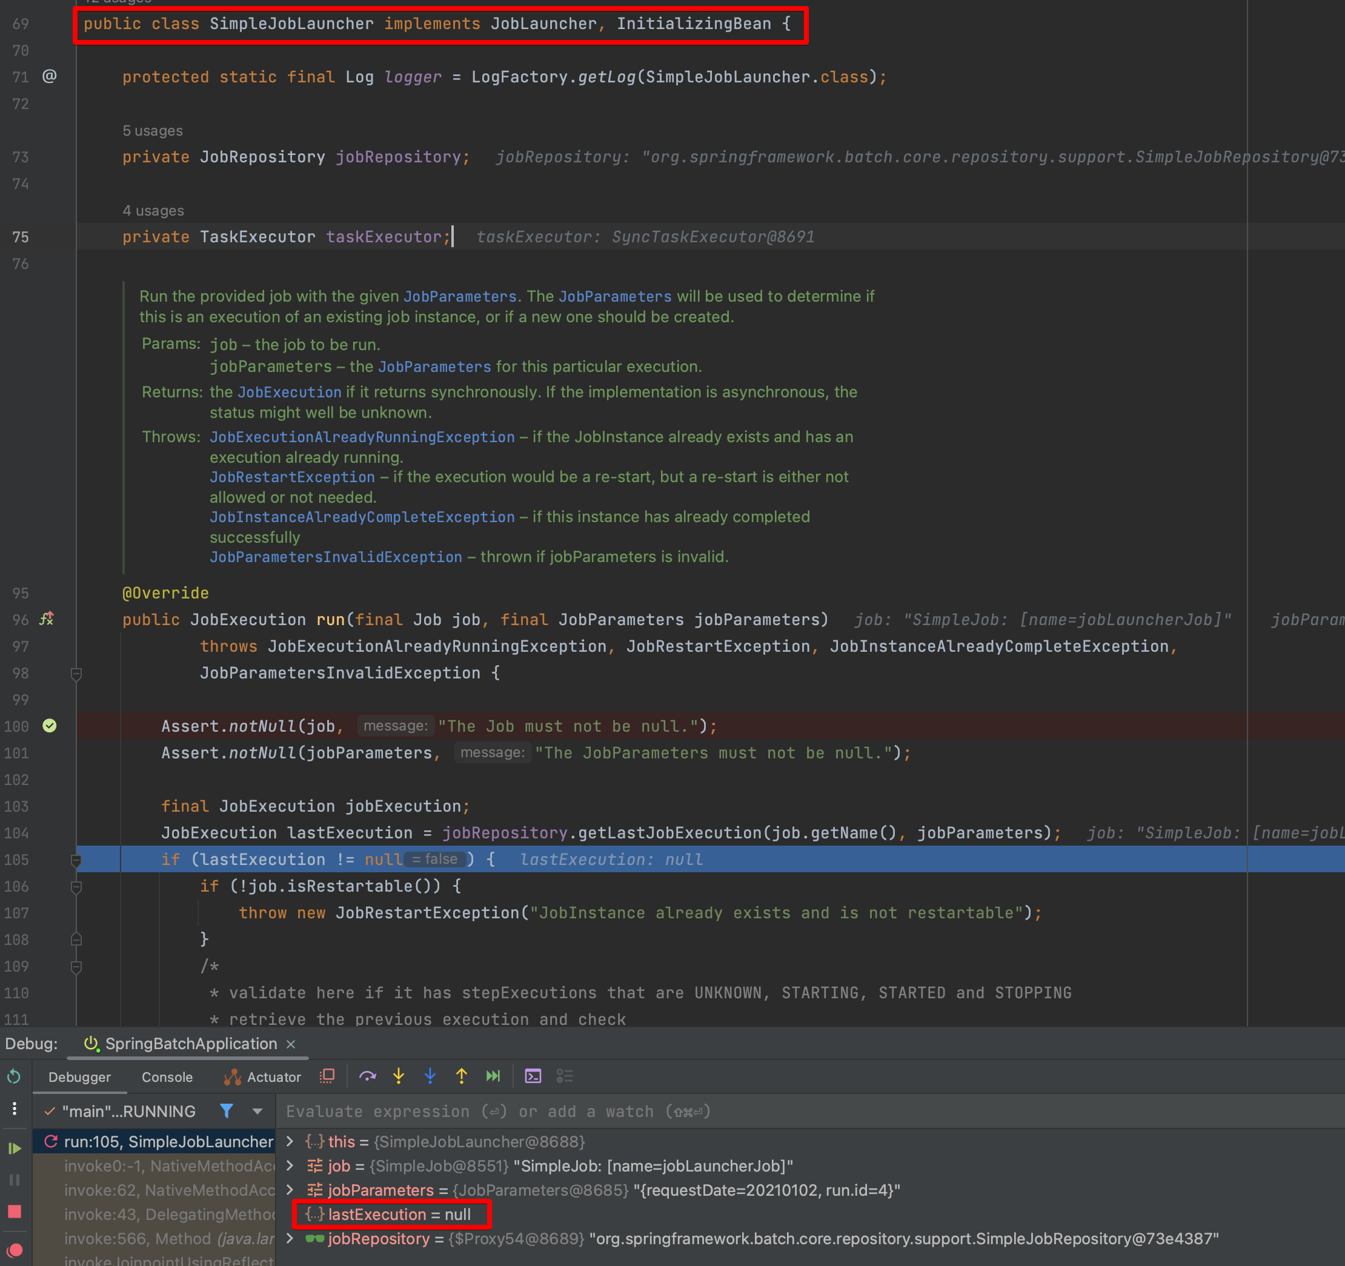Image resolution: width=1345 pixels, height=1266 pixels.
Task: Click the yellow Step Into arrow
Action: click(x=399, y=1076)
